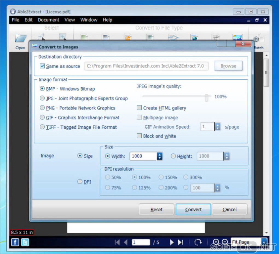Click the Width value spinner arrows

point(160,156)
